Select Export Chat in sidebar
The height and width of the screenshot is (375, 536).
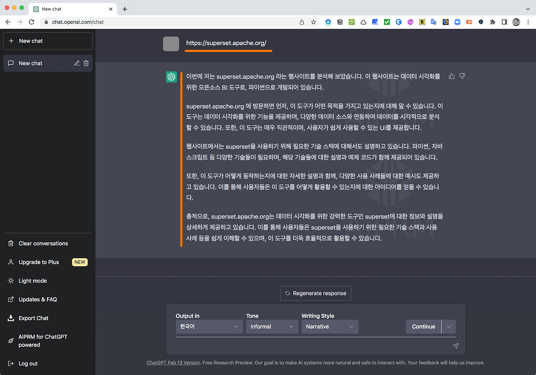[48, 318]
